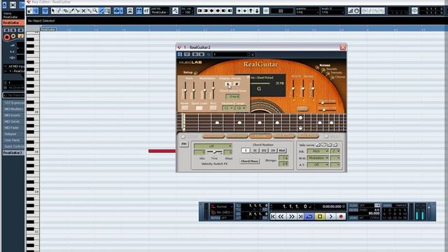
Task: Adjust the Modulation depth slider in Setup
Action: coord(205,90)
